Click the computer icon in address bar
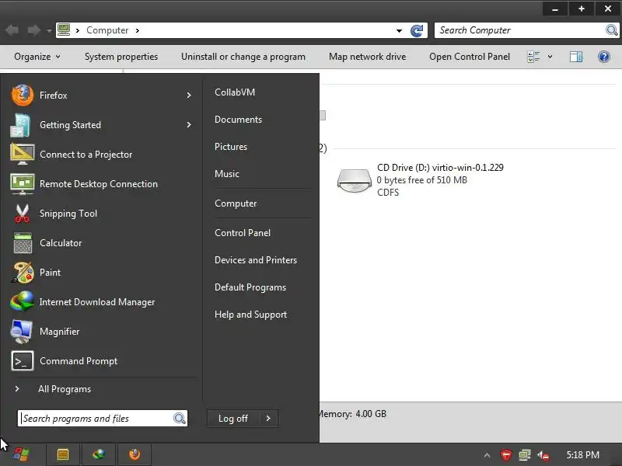Image resolution: width=622 pixels, height=466 pixels. pyautogui.click(x=64, y=30)
